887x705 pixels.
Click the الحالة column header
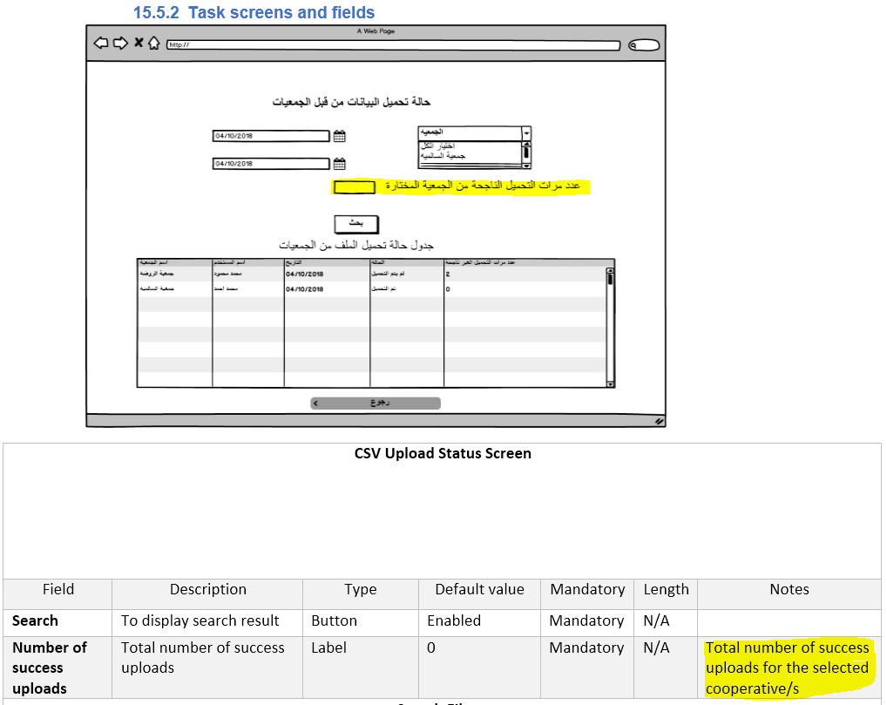tap(407, 262)
